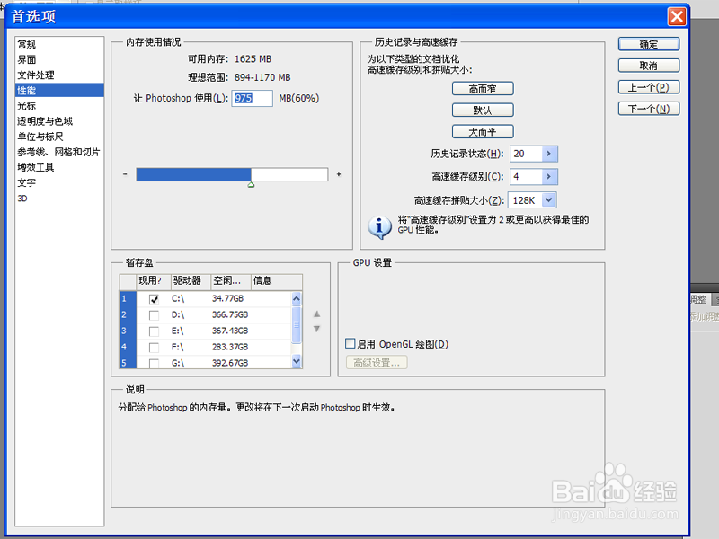Screen dimensions: 719x539
Task: Select the 常规 category in sidebar
Action: (x=27, y=44)
